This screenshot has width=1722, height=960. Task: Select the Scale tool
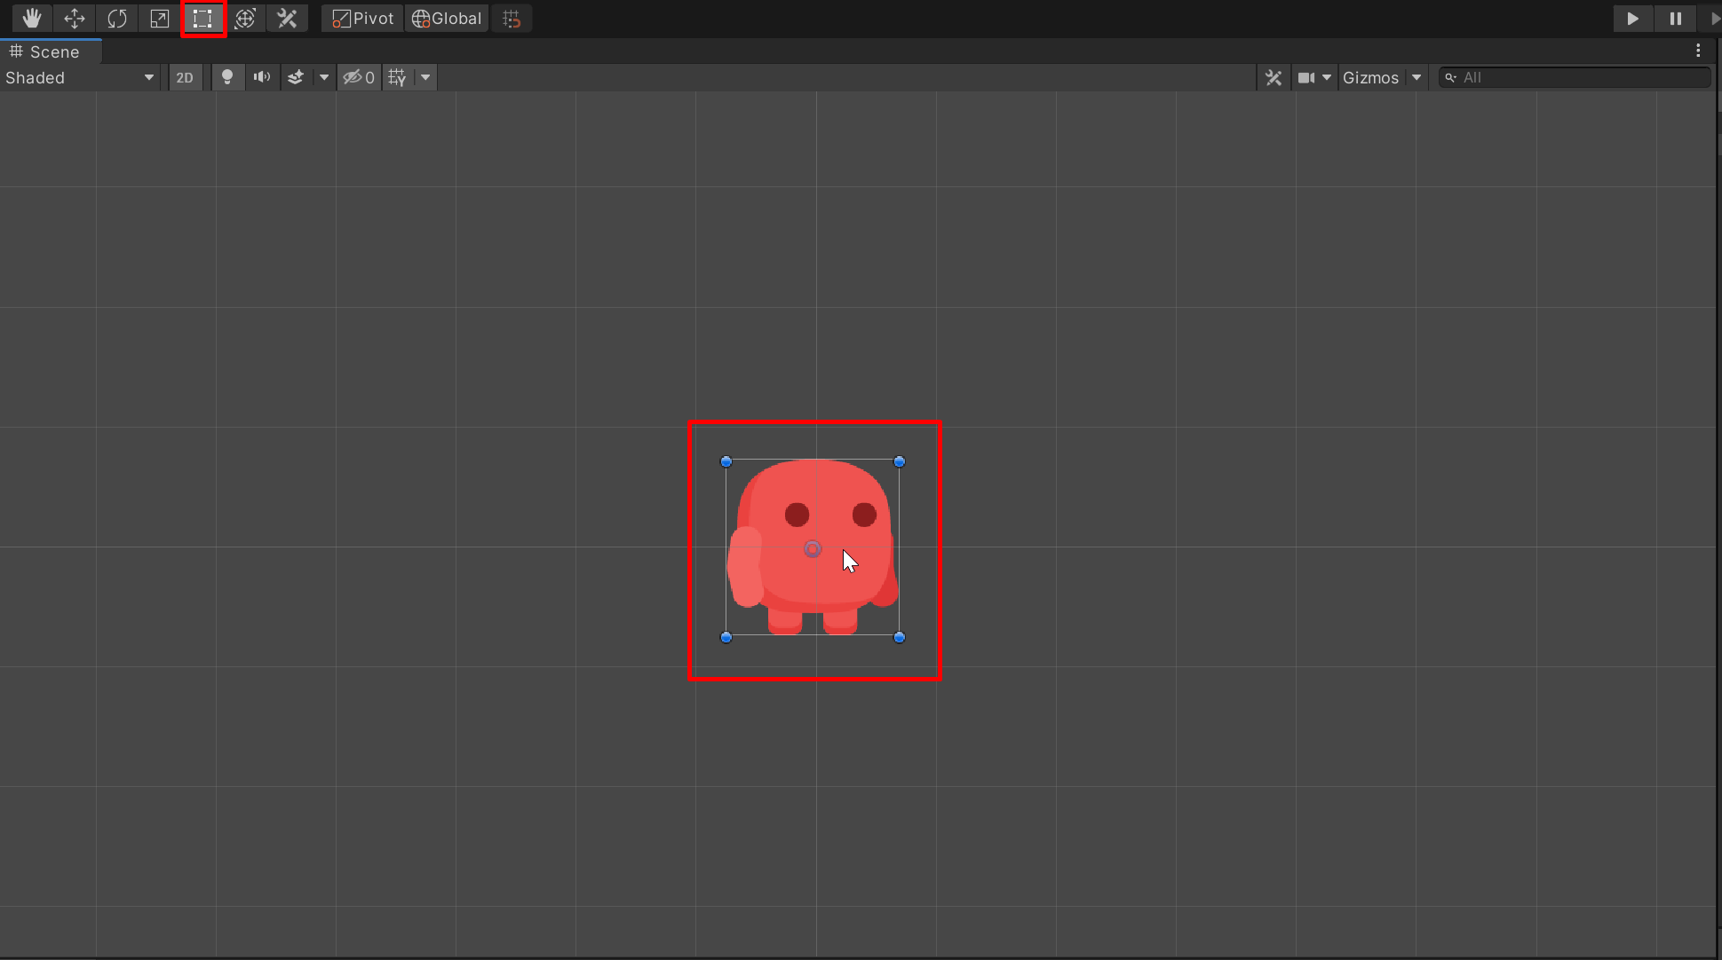160,19
